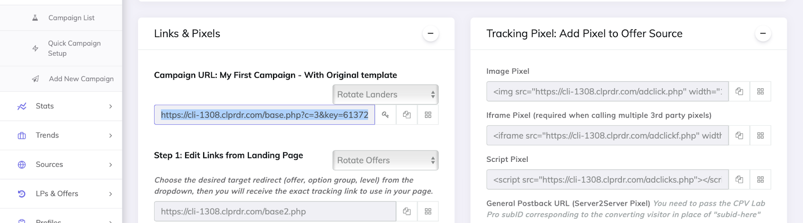The image size is (803, 223).
Task: Click the Tracking Pixel: Add Pixel heading
Action: pos(584,34)
